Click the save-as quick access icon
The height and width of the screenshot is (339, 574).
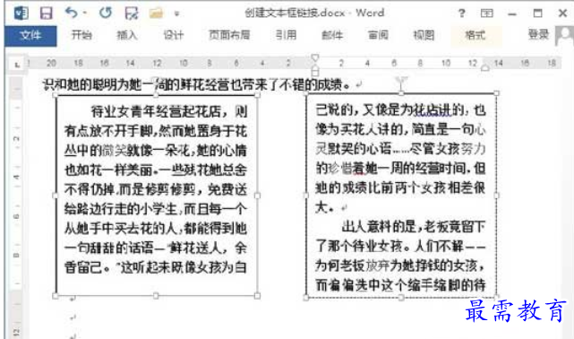pyautogui.click(x=131, y=13)
